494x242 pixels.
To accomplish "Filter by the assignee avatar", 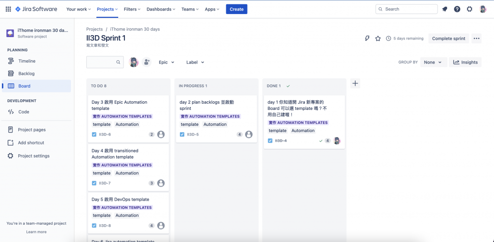I will point(134,62).
